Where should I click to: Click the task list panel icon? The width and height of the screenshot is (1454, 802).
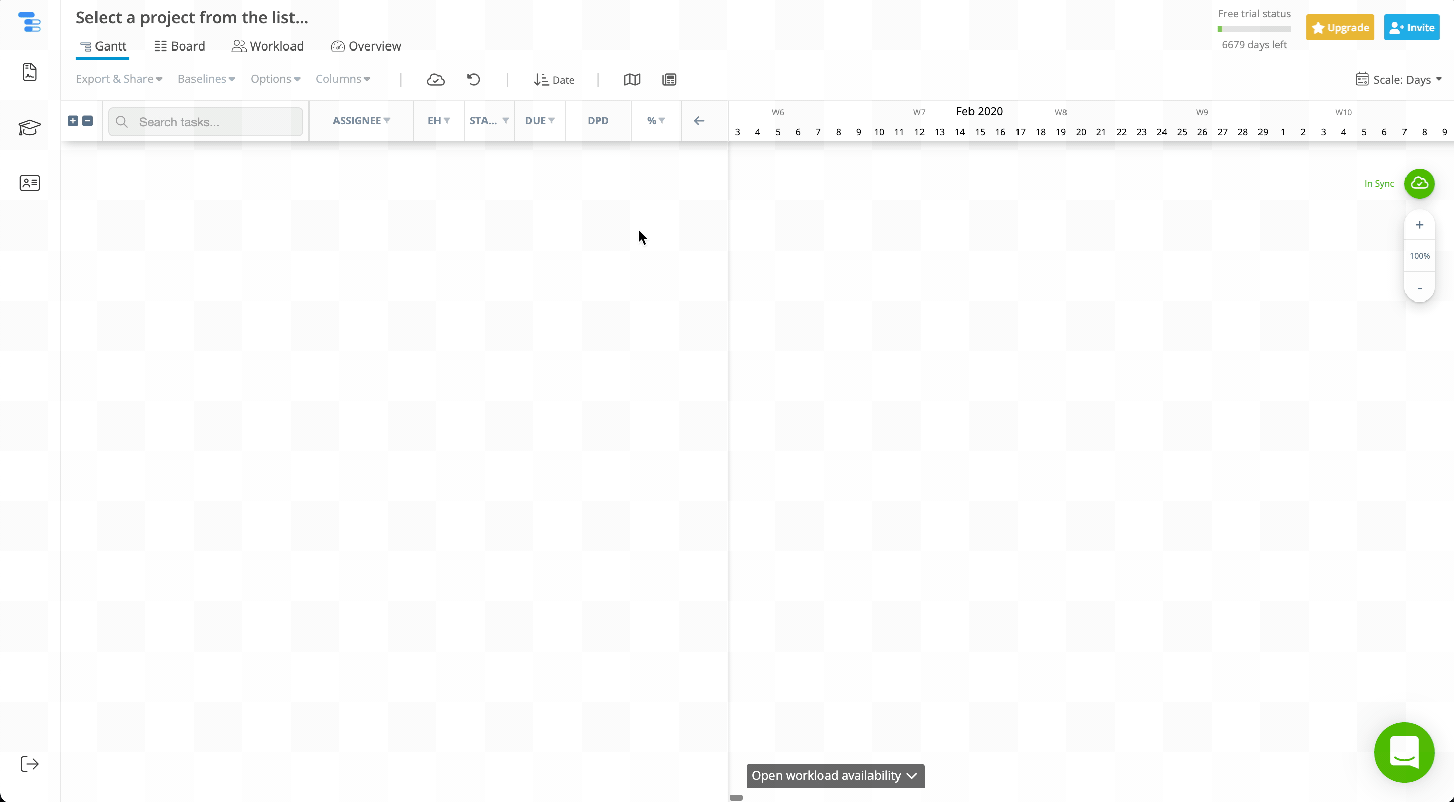click(669, 80)
